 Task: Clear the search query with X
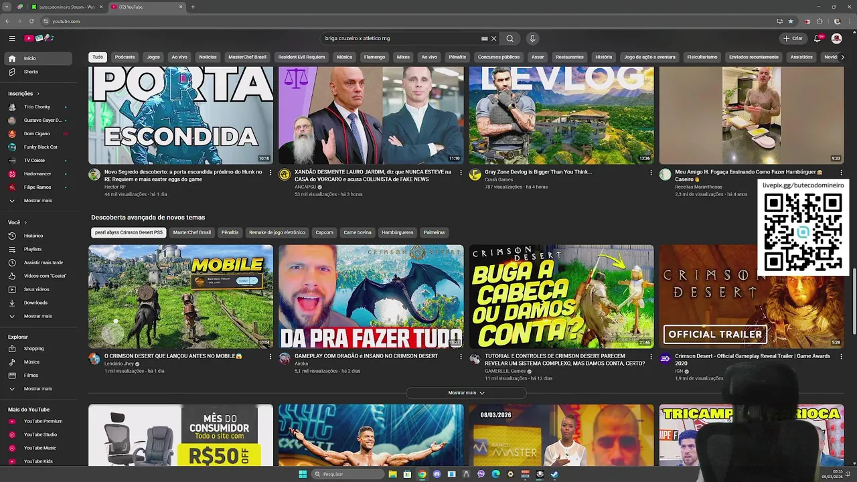[x=493, y=38]
